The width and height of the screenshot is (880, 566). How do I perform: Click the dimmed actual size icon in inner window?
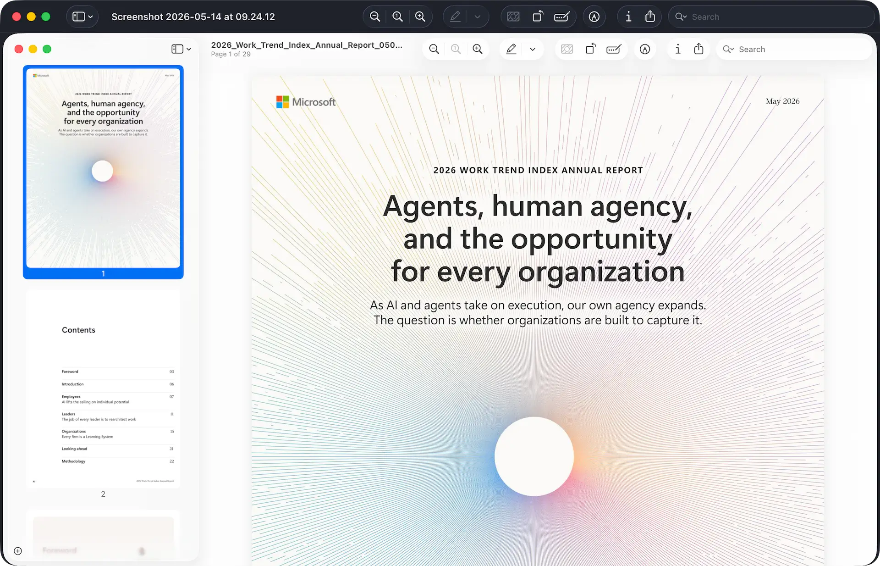(456, 49)
